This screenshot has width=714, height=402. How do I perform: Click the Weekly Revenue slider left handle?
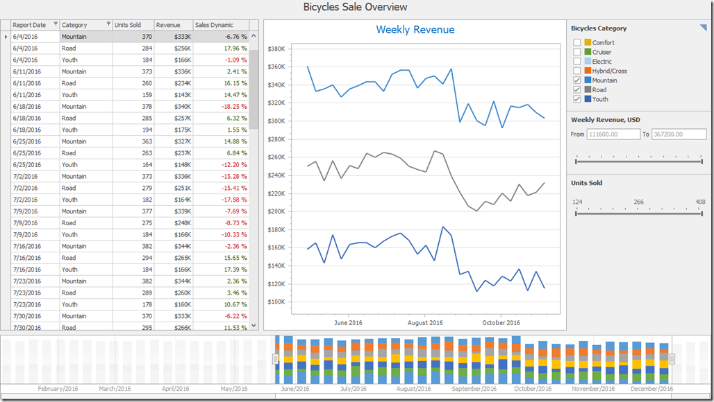[576, 161]
